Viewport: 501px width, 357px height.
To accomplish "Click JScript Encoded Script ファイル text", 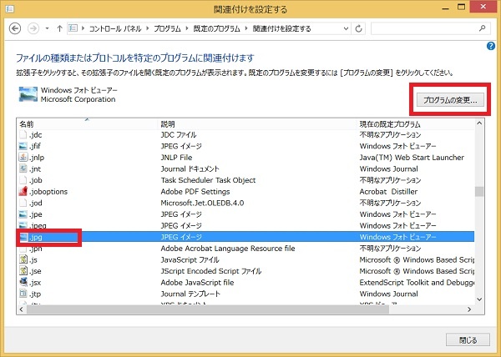I will click(x=211, y=271).
